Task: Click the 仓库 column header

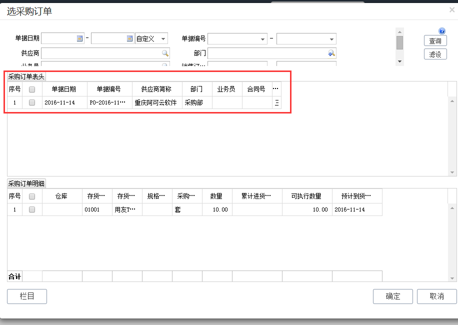Action: 62,196
